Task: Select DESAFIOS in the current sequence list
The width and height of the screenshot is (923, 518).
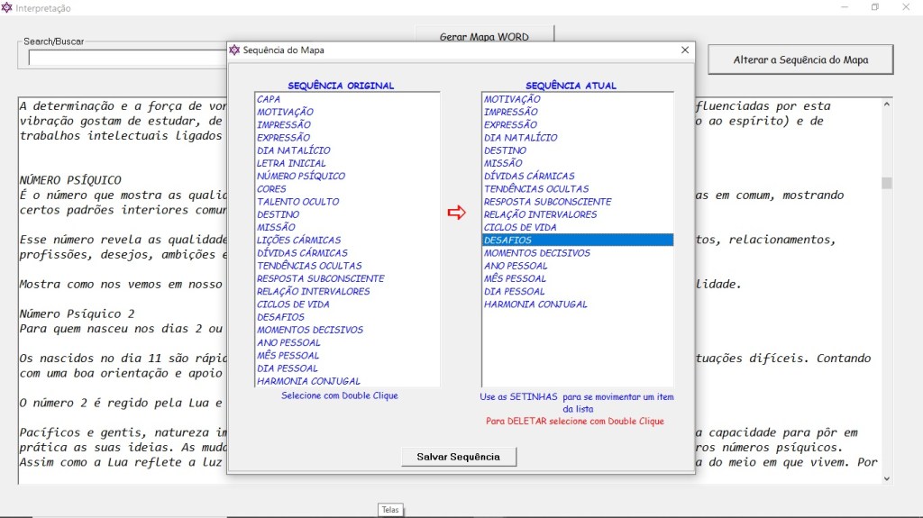Action: [x=507, y=241]
